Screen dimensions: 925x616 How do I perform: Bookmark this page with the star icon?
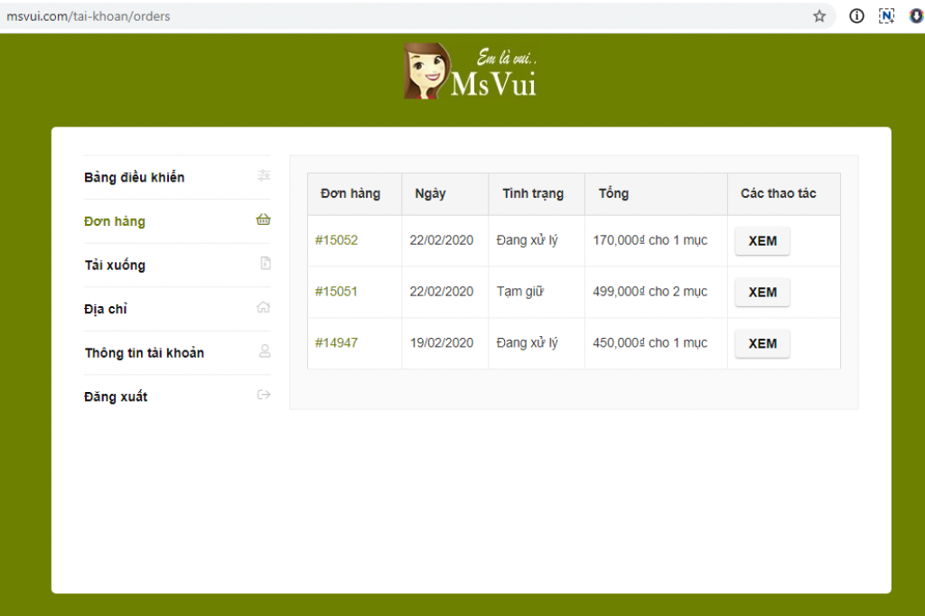point(819,15)
